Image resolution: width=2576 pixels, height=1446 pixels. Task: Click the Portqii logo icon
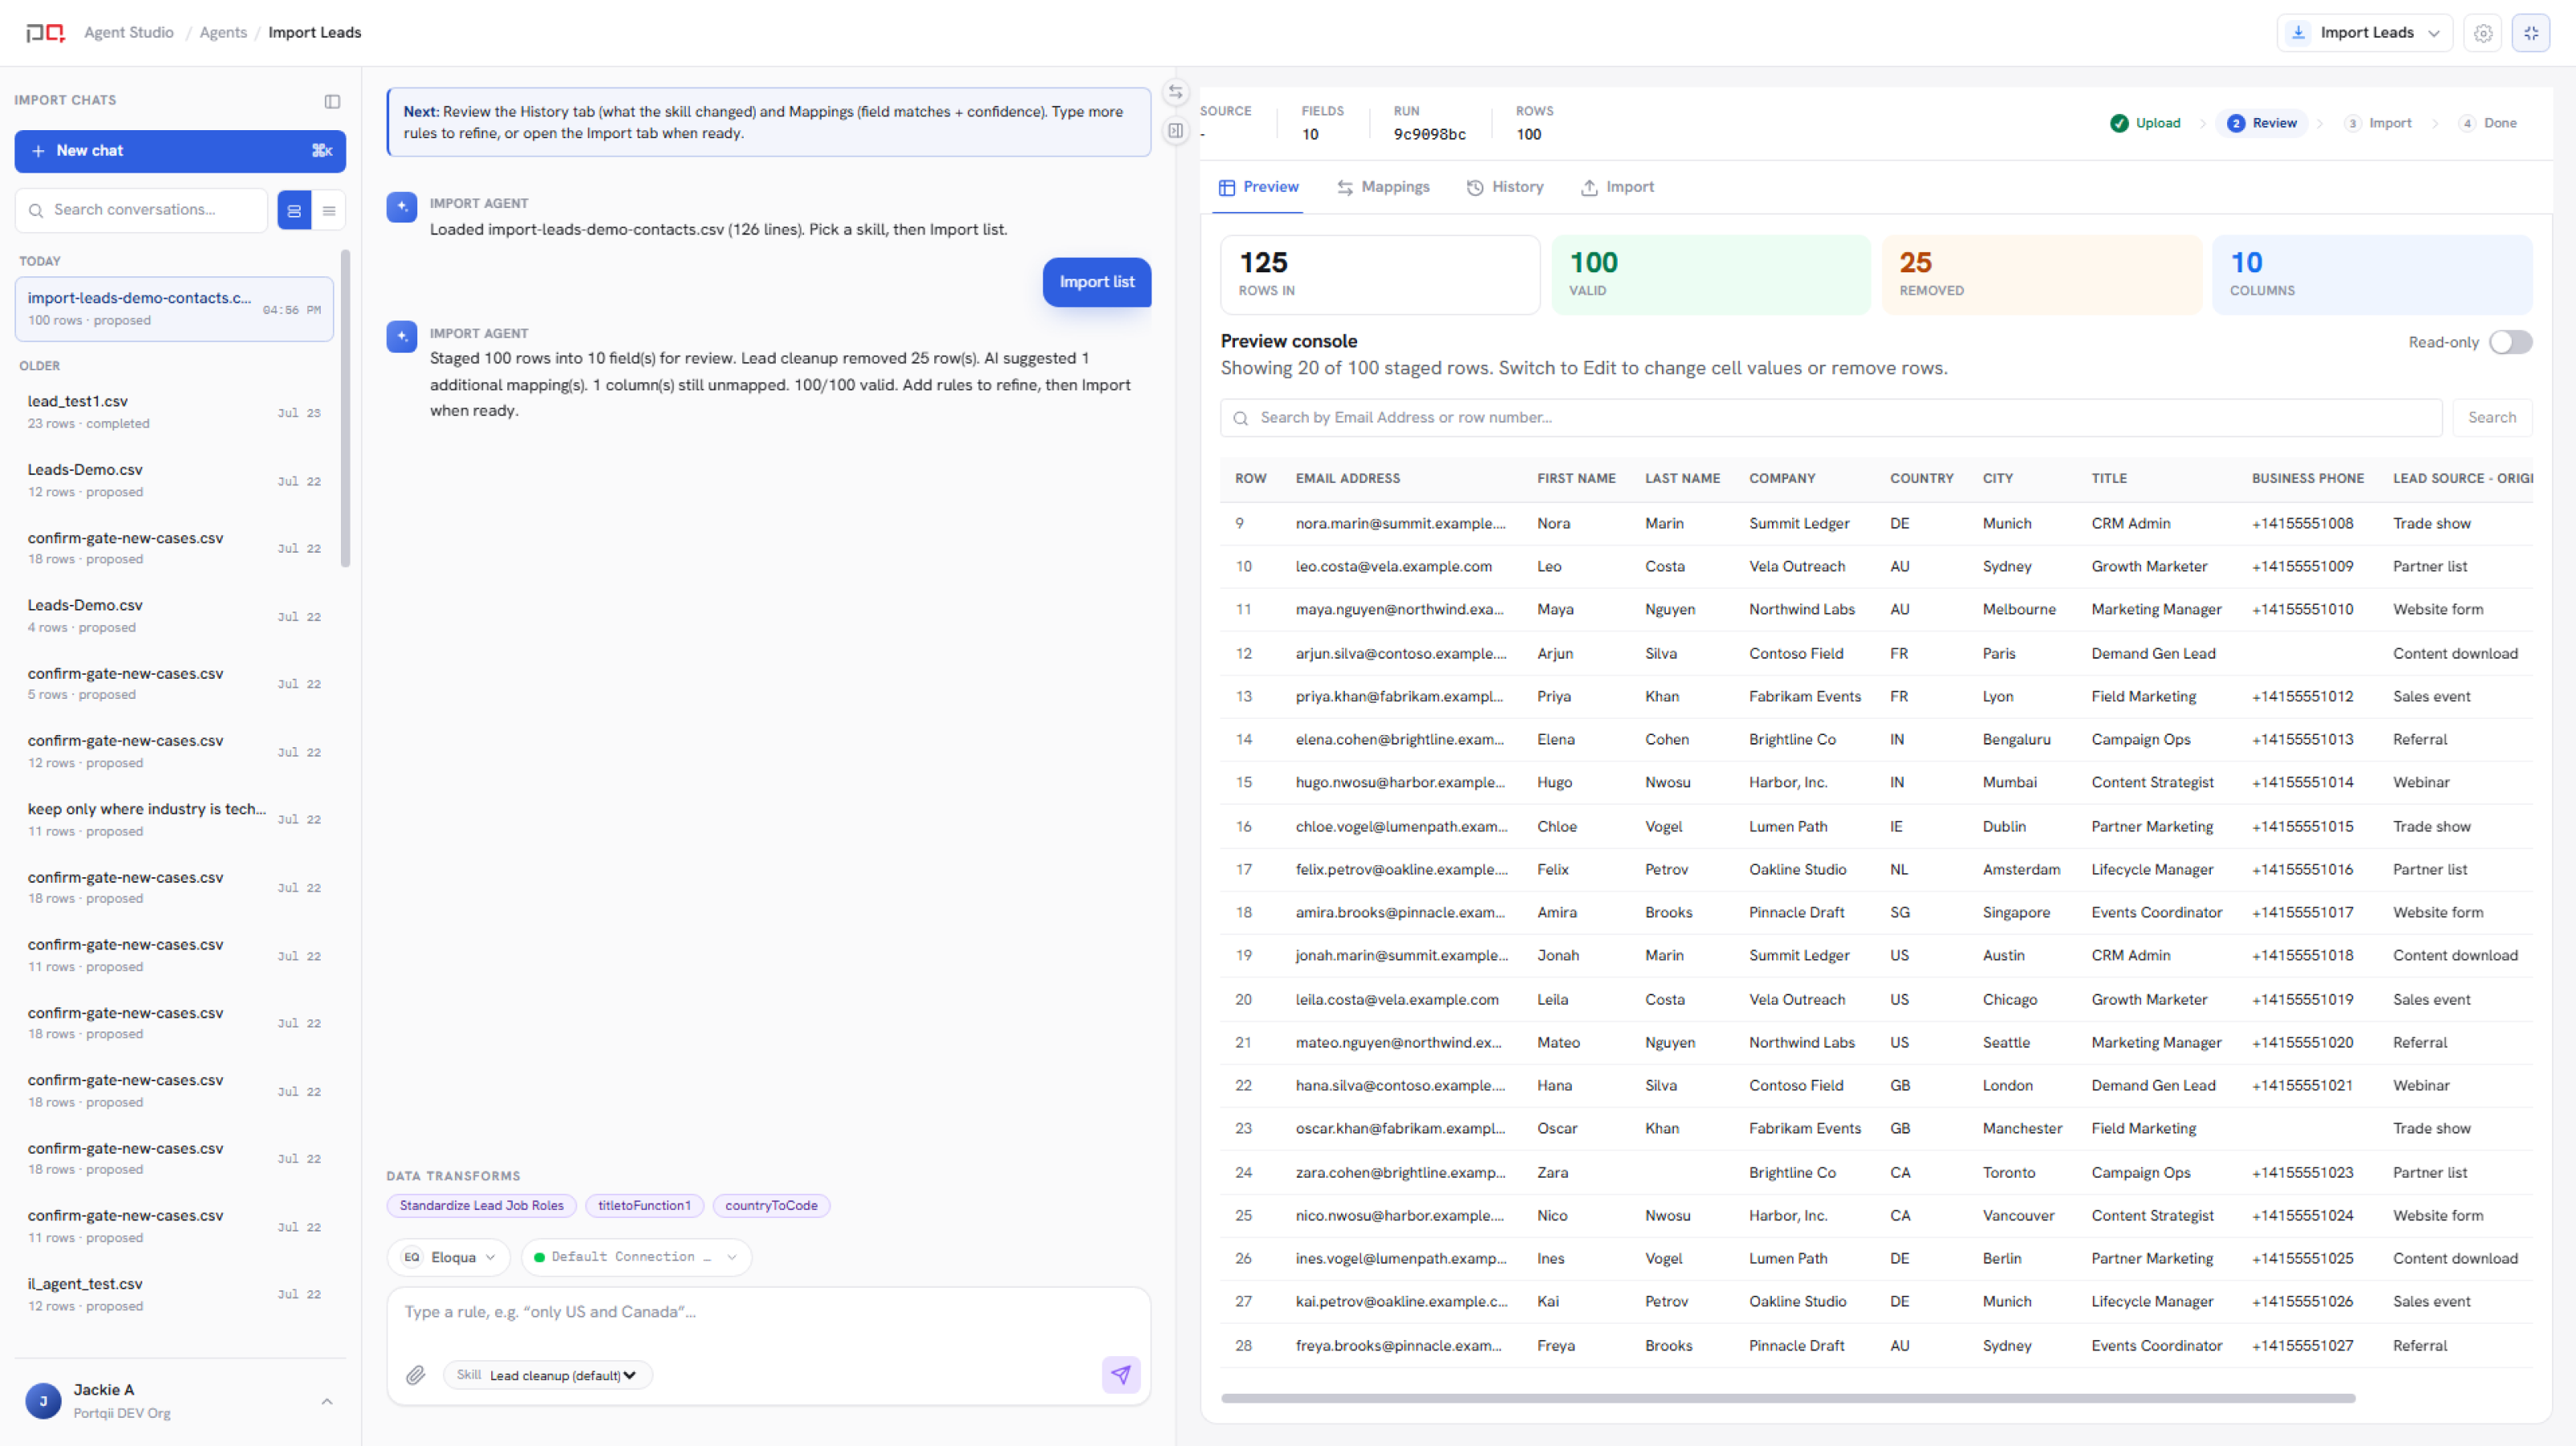tap(45, 33)
